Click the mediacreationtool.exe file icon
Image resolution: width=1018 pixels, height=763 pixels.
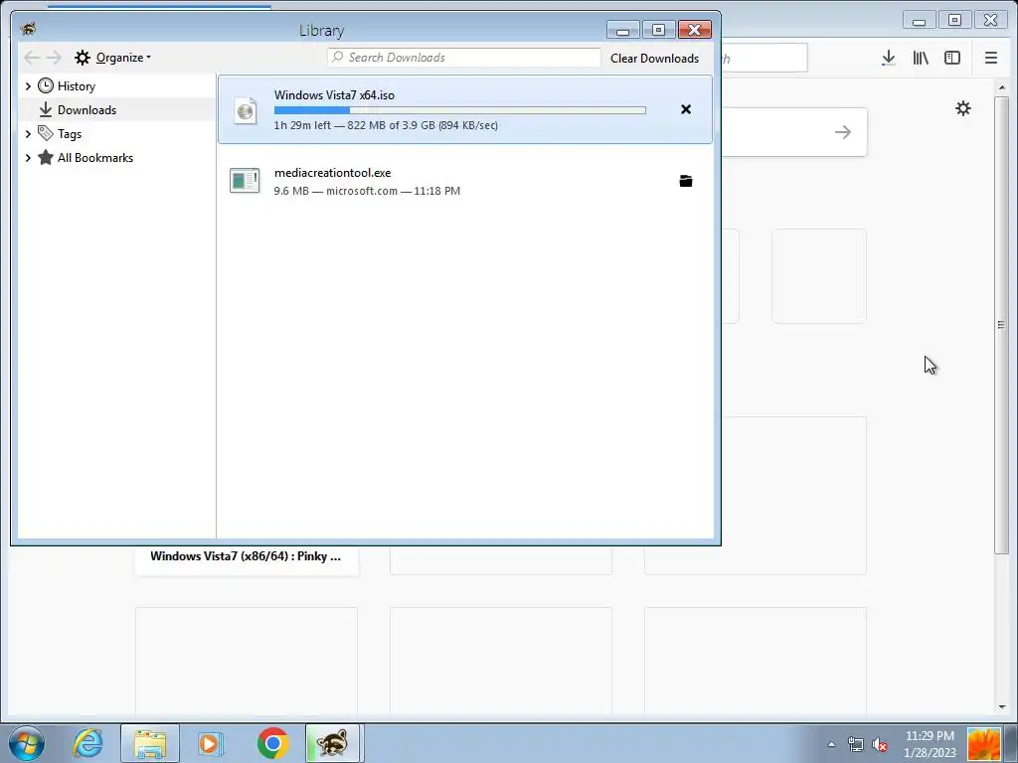click(245, 181)
